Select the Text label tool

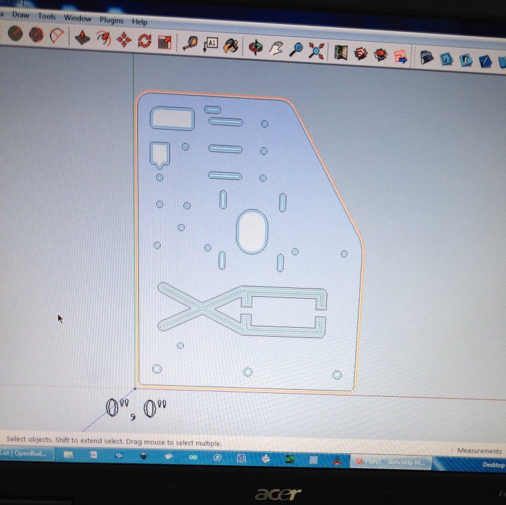(211, 45)
